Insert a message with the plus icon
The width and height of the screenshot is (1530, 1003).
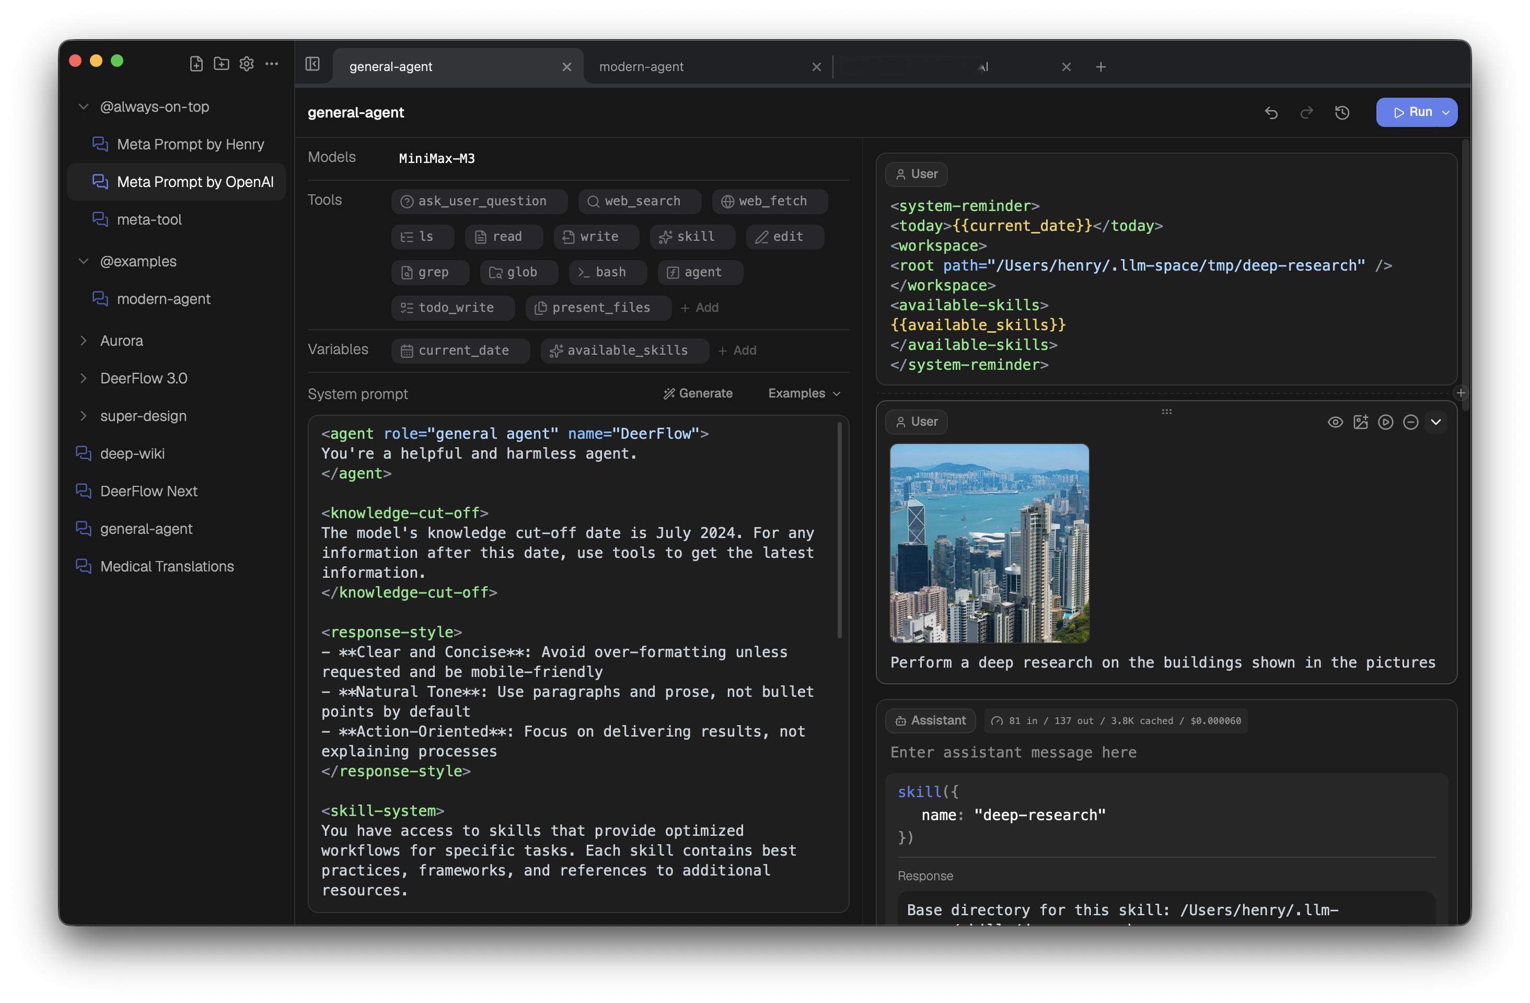[1461, 393]
